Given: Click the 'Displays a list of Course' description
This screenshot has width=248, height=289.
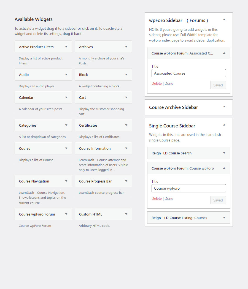Looking at the screenshot, I should [36, 160].
